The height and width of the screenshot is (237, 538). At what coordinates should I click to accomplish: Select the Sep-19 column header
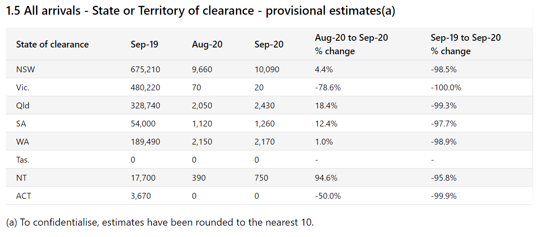tap(144, 45)
